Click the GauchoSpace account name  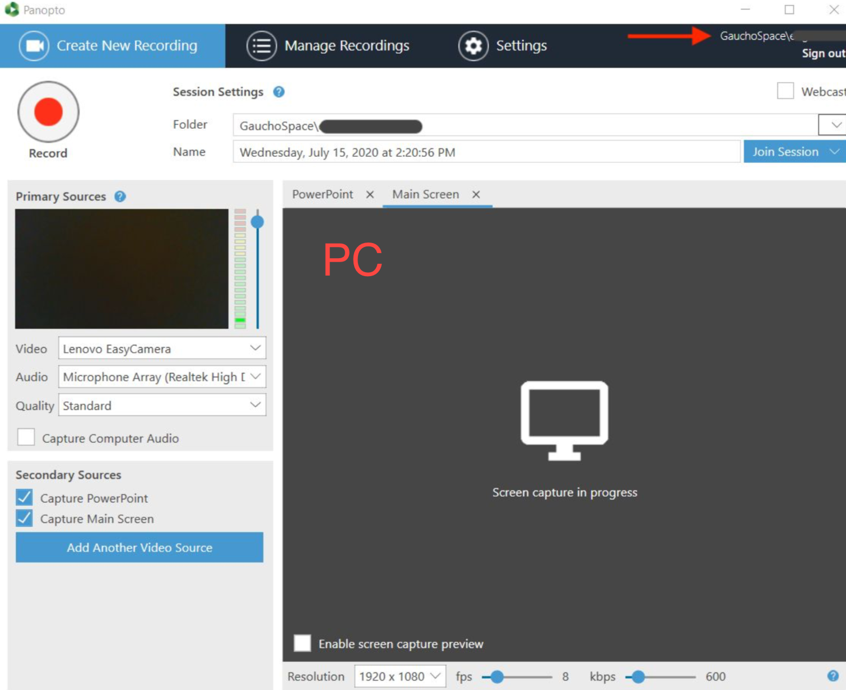pyautogui.click(x=782, y=36)
